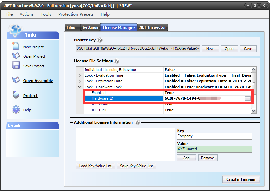This screenshot has height=191, width=270.
Task: Collapse the Lock - Hardware Lock row
Action: (x=80, y=87)
